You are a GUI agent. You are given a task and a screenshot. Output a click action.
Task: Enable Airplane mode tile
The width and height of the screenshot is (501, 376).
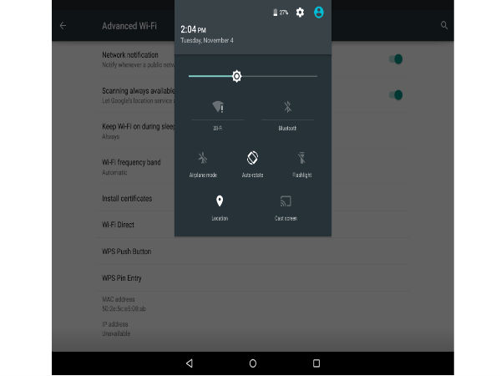click(202, 157)
